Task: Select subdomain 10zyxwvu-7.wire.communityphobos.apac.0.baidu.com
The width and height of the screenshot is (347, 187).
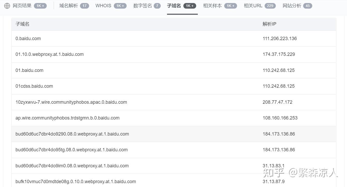Action: 71,102
